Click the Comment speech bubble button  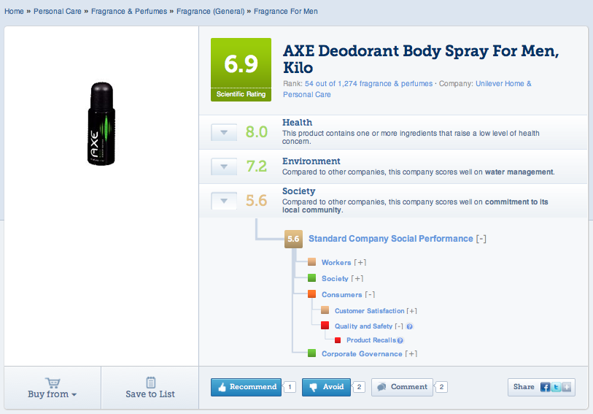402,387
